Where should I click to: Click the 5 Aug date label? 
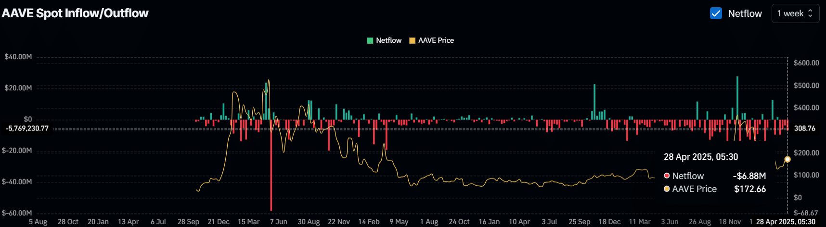point(38,222)
